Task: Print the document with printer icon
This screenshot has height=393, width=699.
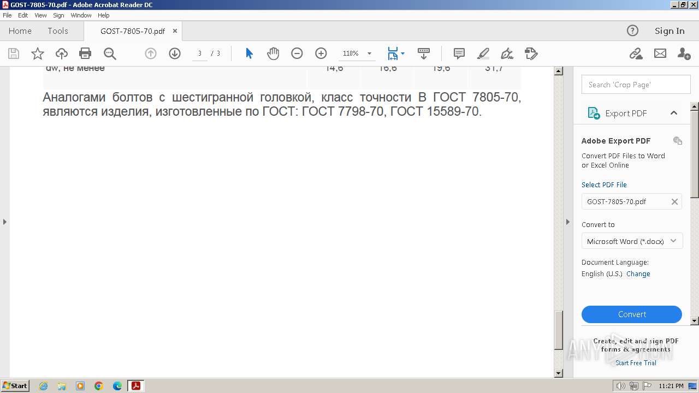Action: tap(85, 53)
